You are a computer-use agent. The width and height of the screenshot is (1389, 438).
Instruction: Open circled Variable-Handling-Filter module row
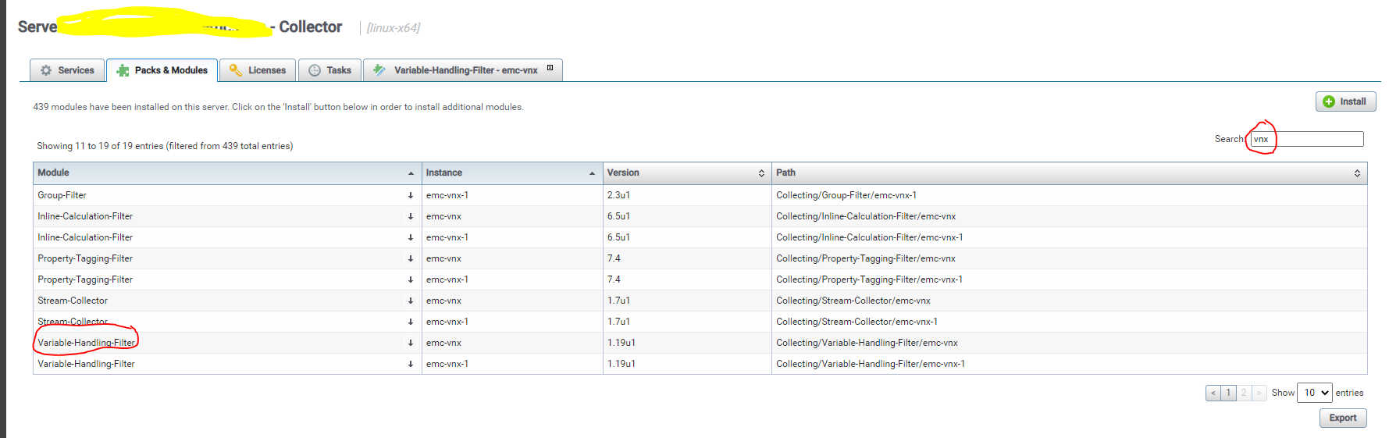[x=86, y=343]
